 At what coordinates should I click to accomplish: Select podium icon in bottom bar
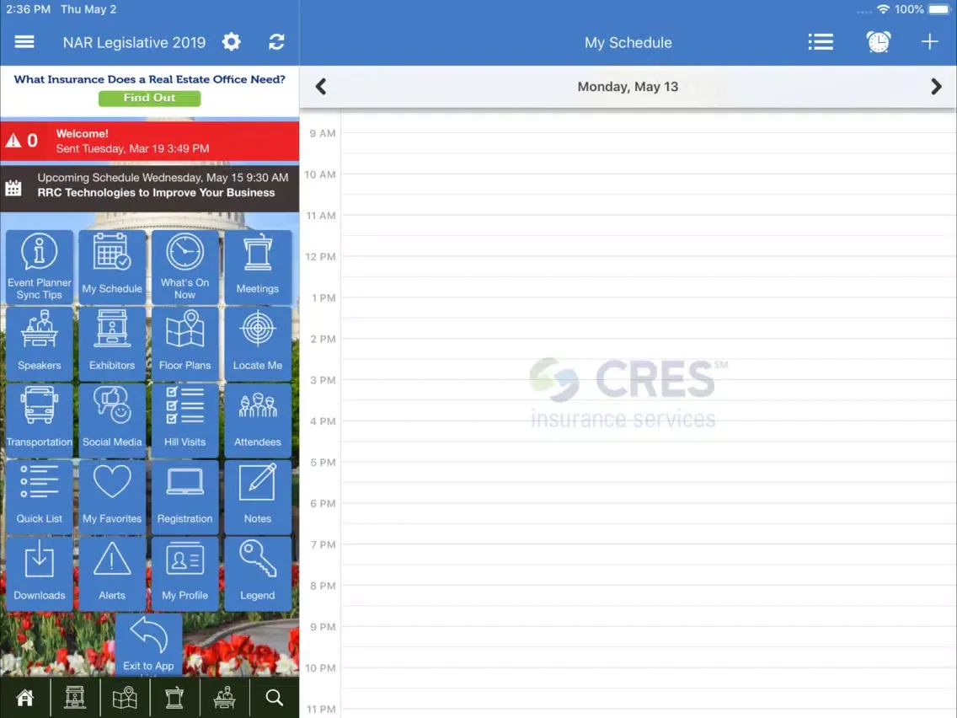(x=174, y=697)
